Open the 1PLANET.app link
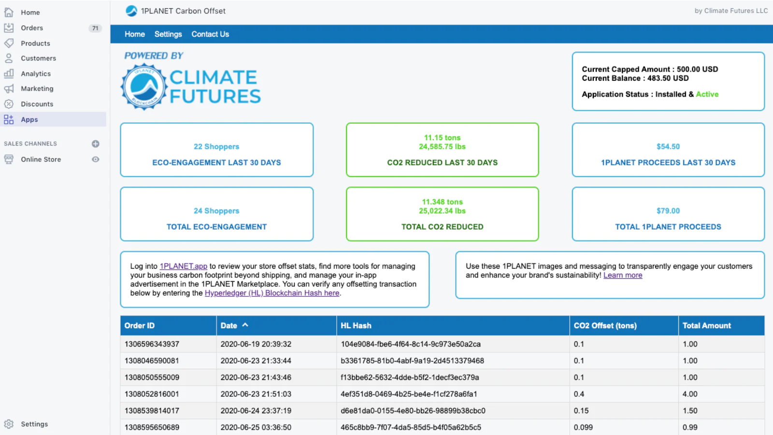773x435 pixels. (x=184, y=266)
